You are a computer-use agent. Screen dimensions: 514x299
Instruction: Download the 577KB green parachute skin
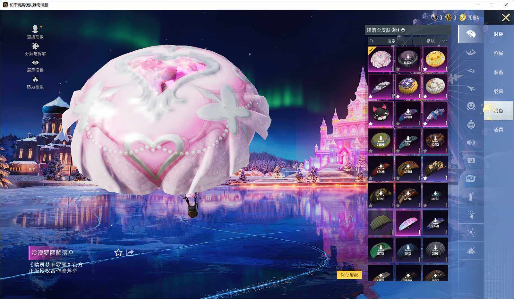click(381, 250)
